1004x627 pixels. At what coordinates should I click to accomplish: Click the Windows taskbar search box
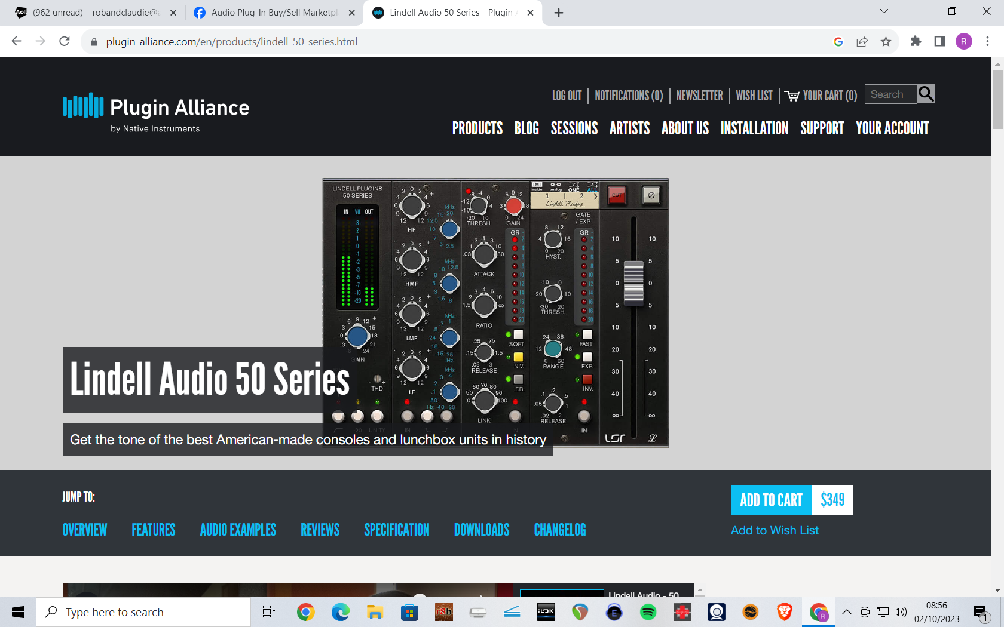point(143,612)
